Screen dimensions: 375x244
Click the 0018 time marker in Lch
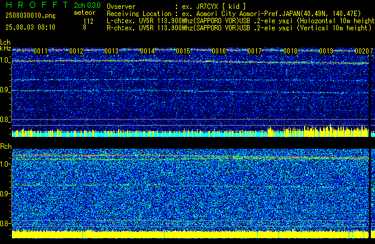tap(290, 51)
